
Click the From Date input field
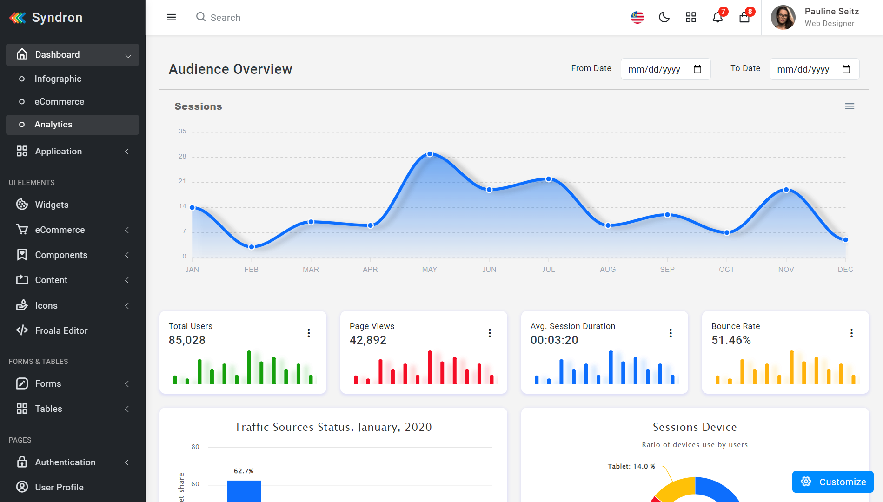[660, 69]
